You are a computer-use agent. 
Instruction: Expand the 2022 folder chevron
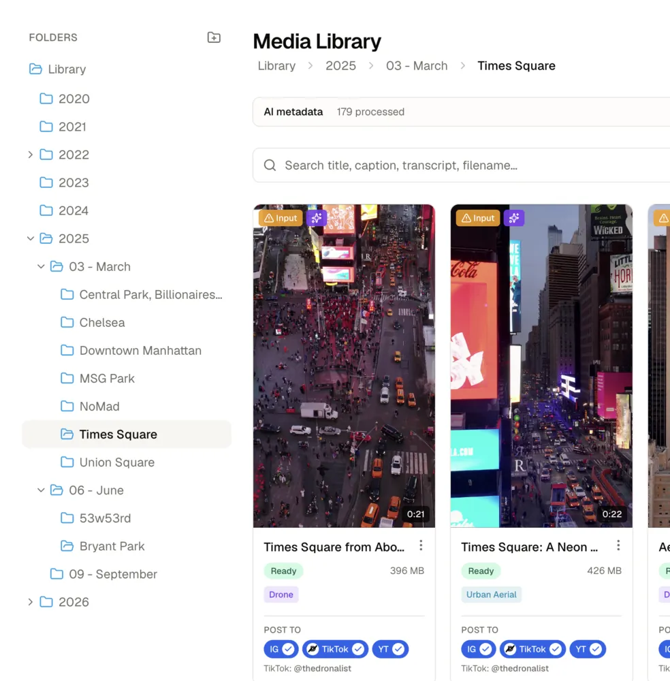click(x=31, y=155)
